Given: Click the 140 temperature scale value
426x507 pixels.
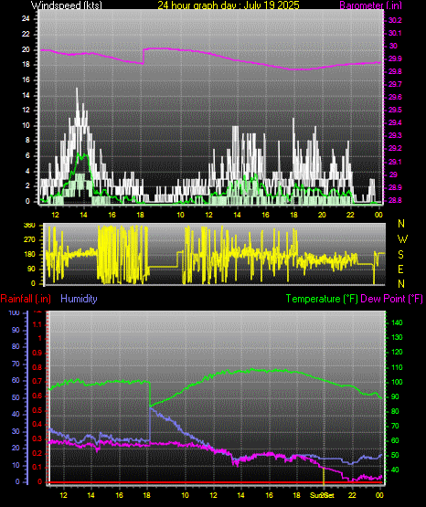Looking at the screenshot, I should 397,322.
